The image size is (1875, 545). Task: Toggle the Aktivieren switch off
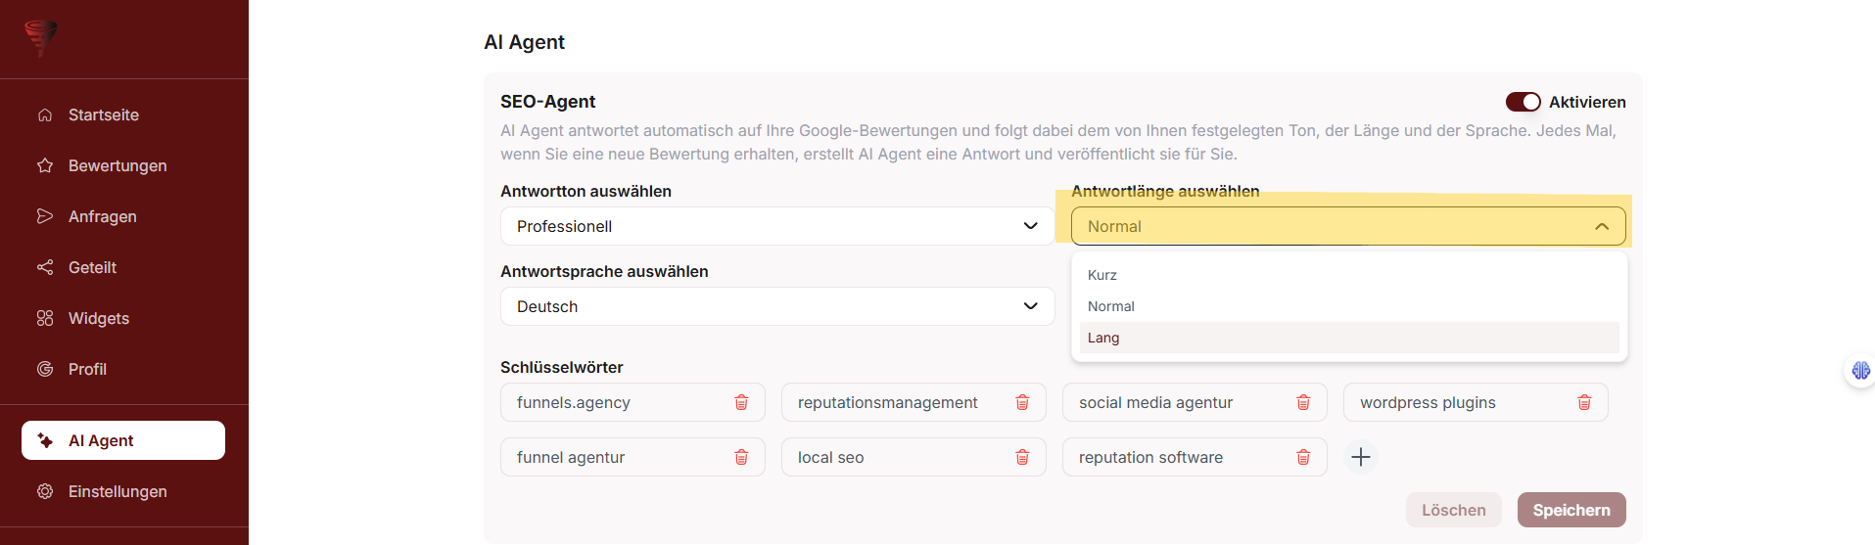click(x=1523, y=102)
